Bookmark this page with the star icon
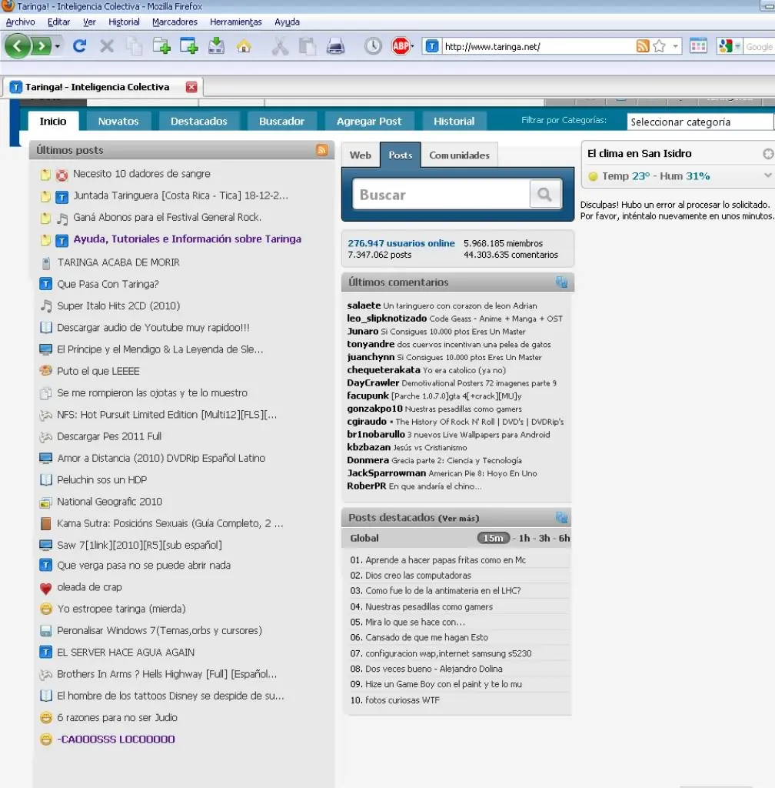The height and width of the screenshot is (788, 775). click(659, 46)
